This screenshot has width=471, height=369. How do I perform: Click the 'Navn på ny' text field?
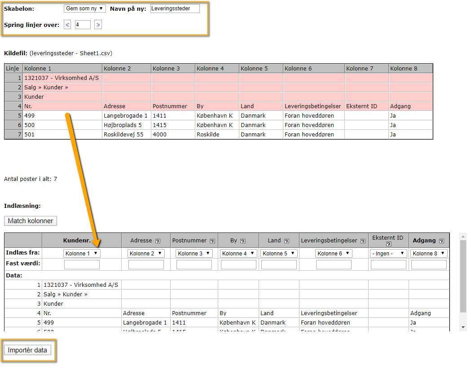175,9
